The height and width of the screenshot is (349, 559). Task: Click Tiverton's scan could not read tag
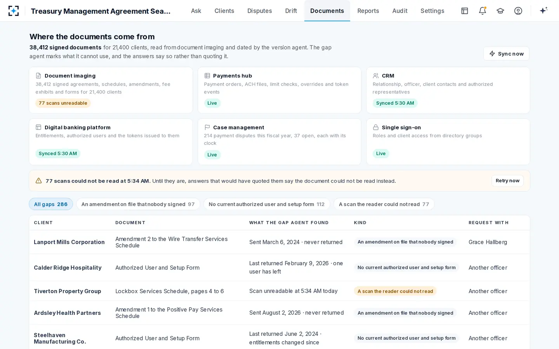click(x=395, y=291)
